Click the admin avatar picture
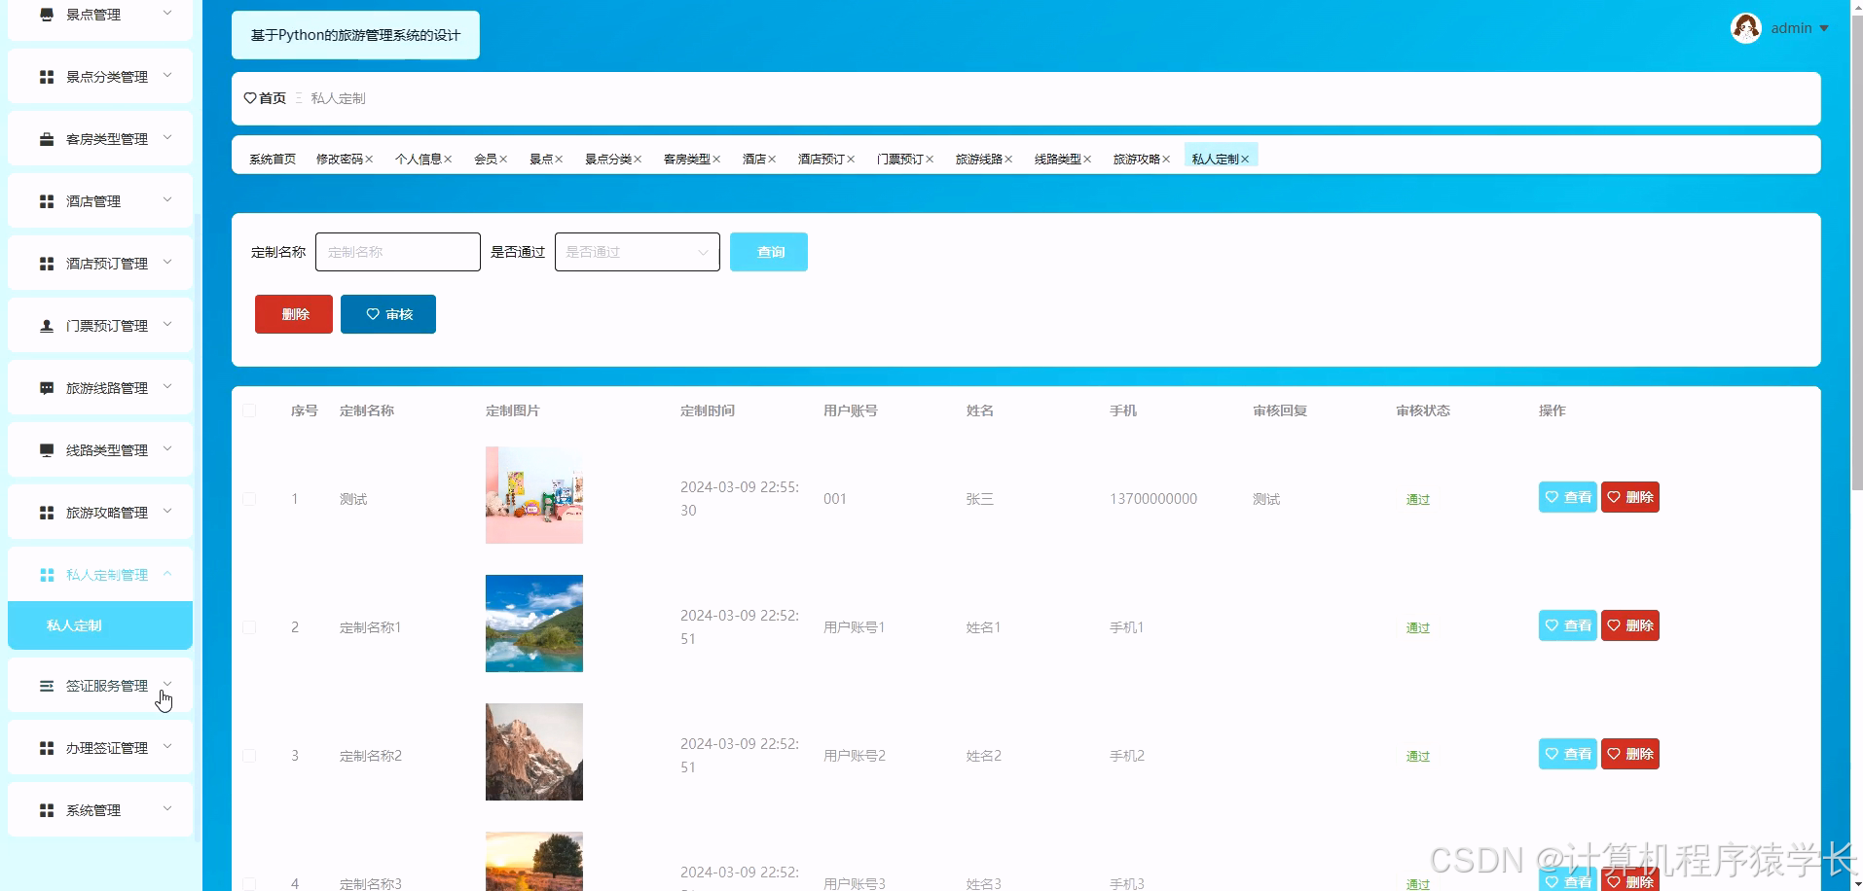 point(1746,28)
